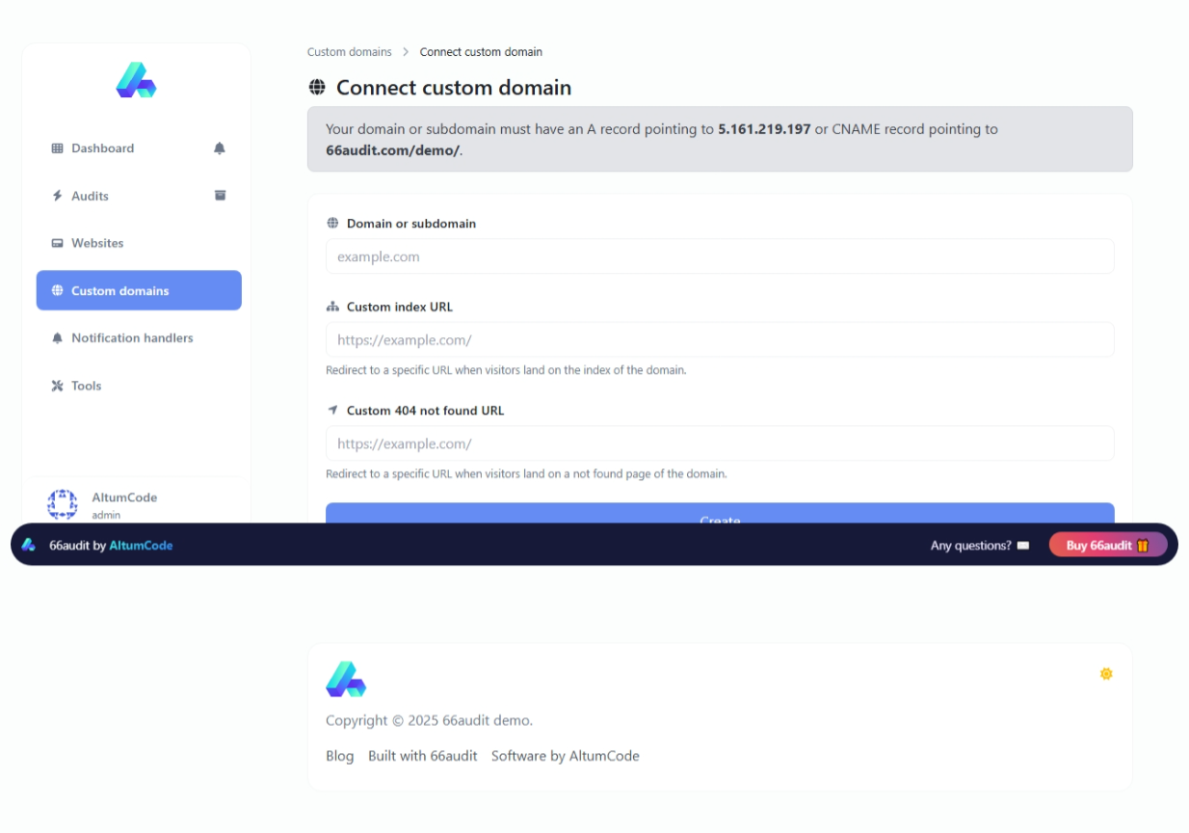This screenshot has width=1189, height=833.
Task: Focus the Custom index URL field
Action: point(720,340)
